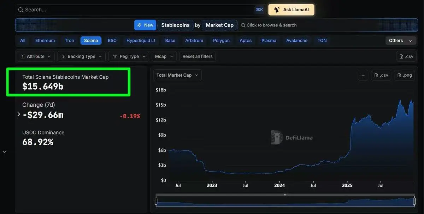Select the Solana chain tab
Screen dimensions: 424x214
91,41
